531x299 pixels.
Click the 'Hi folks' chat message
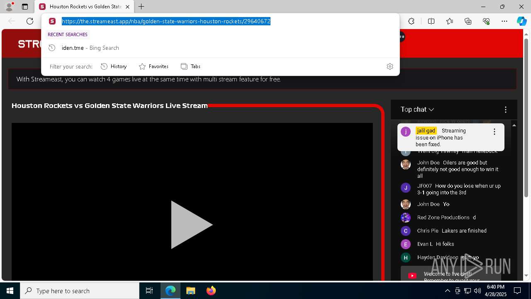pyautogui.click(x=445, y=244)
